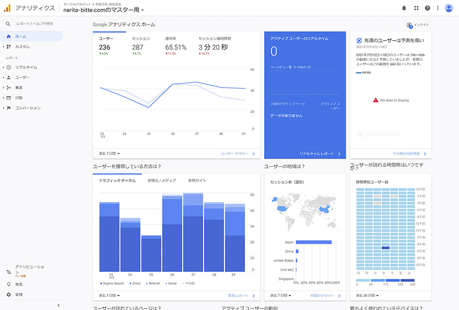Select the ユーザー metric tab showing 236

(110, 46)
